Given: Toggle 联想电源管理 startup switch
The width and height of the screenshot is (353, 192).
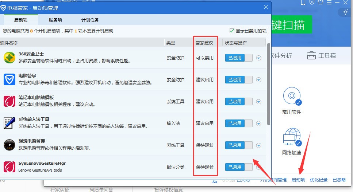Looking at the screenshot, I should pos(239,145).
